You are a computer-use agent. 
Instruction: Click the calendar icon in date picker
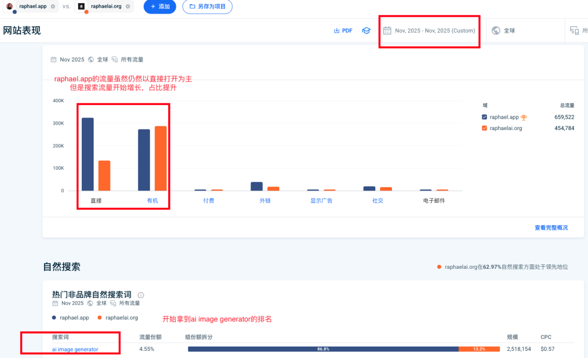[387, 30]
